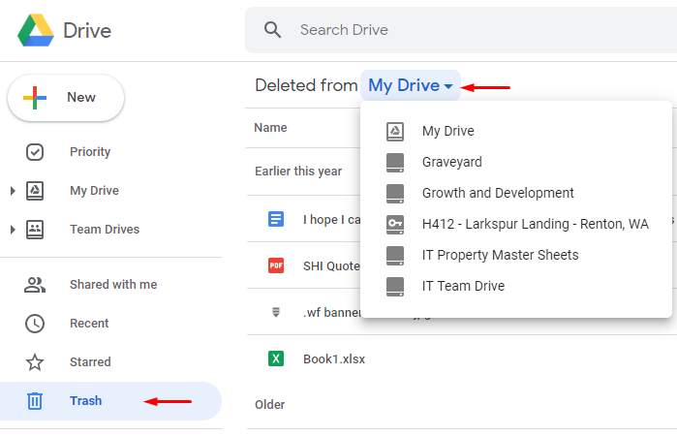Click the Graveyard drive icon
The image size is (677, 436).
(395, 163)
